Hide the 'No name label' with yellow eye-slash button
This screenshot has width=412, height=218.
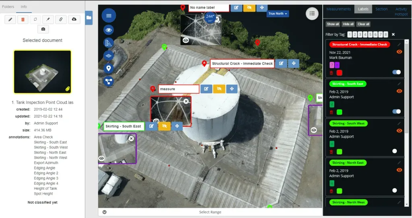[249, 8]
